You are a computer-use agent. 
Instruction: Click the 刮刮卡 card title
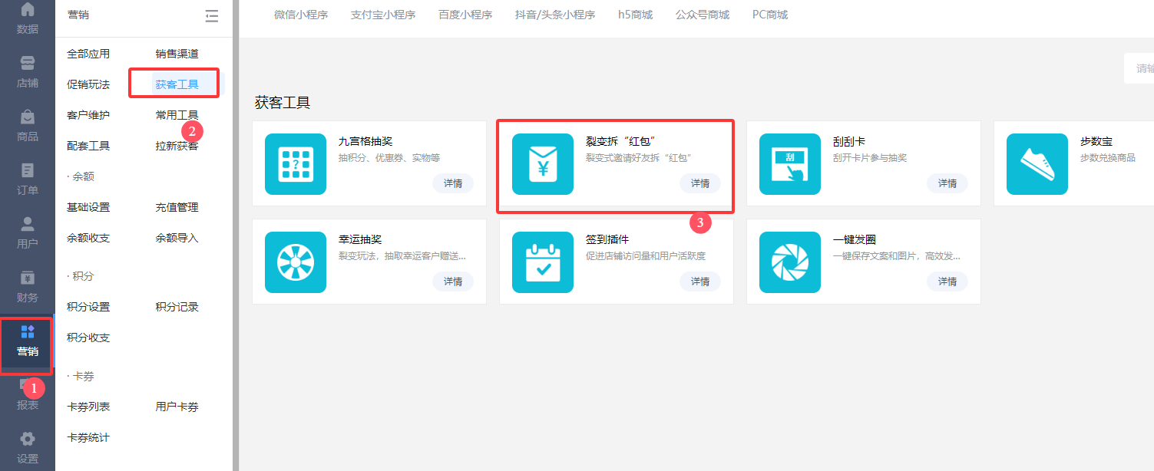(x=849, y=142)
